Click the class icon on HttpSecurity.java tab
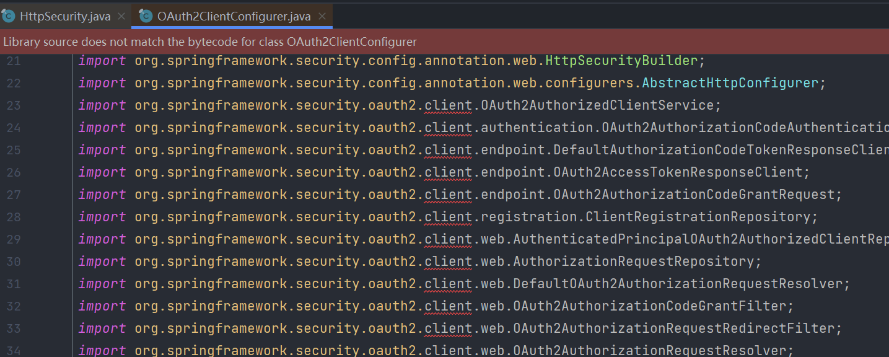This screenshot has width=889, height=357. 9,16
